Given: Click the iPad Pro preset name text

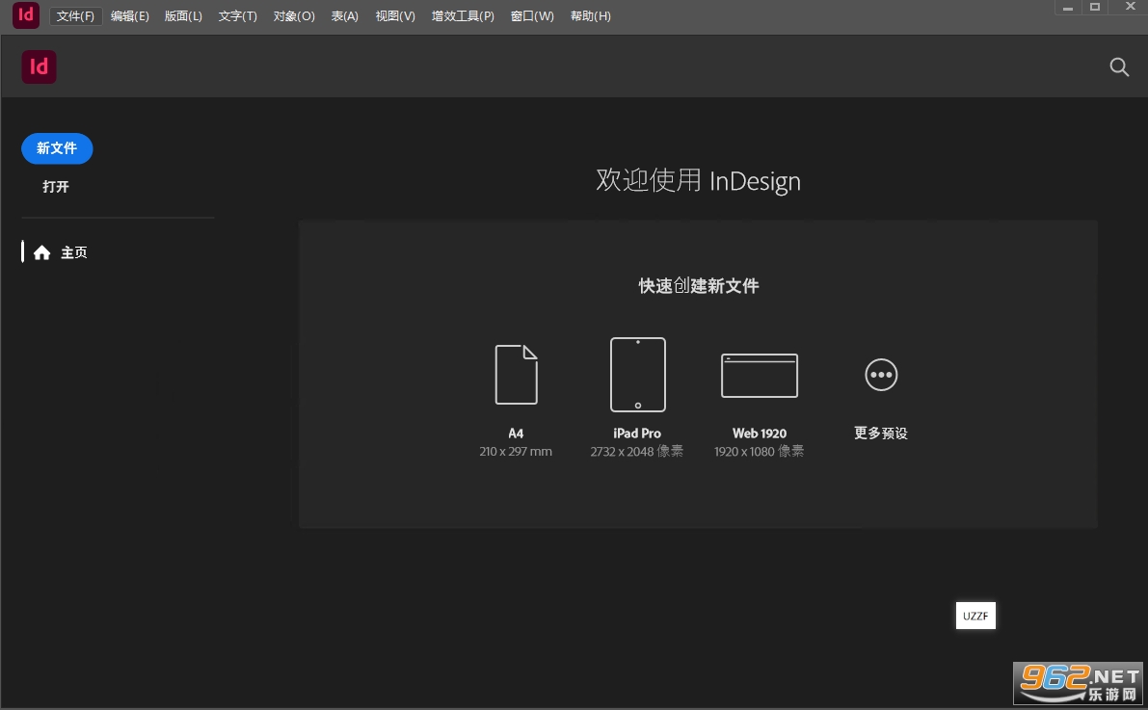Looking at the screenshot, I should 637,434.
